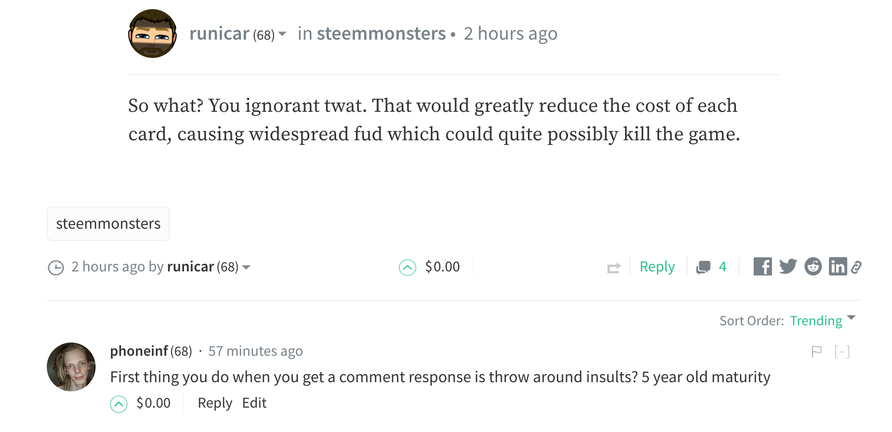Open the steemmonsters tag
The height and width of the screenshot is (432, 892).
click(108, 224)
